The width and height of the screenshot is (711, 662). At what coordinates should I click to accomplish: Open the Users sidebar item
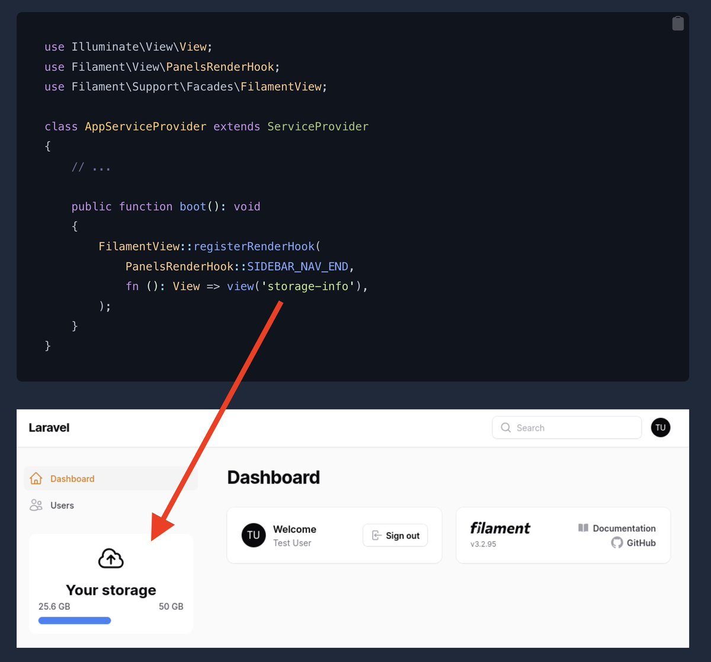111,505
